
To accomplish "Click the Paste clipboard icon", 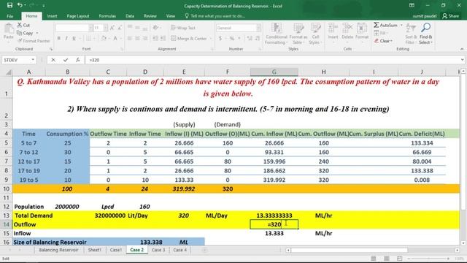I will coord(9,29).
